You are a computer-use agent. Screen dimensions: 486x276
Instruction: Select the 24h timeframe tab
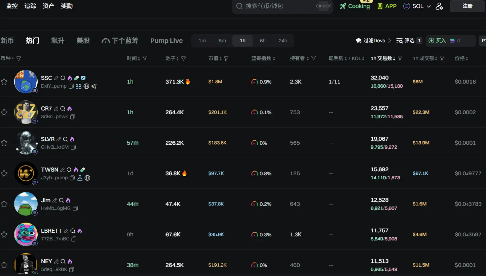pos(283,41)
